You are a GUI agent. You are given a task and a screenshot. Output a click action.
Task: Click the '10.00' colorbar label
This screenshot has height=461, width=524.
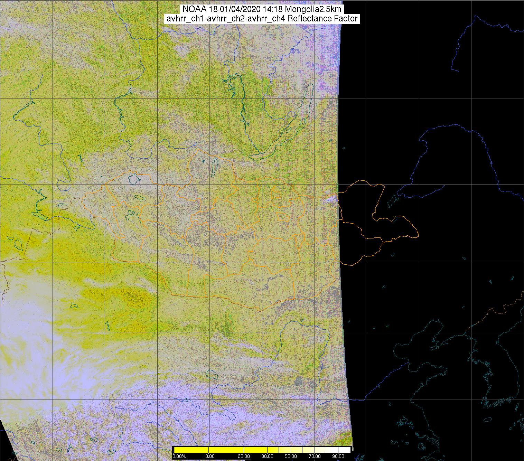pos(209,457)
